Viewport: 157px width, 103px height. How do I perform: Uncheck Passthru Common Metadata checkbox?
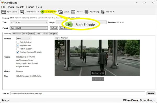pyautogui.click(x=18, y=52)
